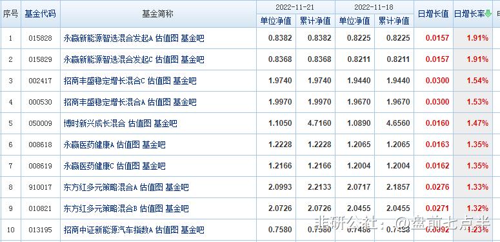
Task: Open 基金吧 for 永赢医药健康A
Action: click(154, 145)
